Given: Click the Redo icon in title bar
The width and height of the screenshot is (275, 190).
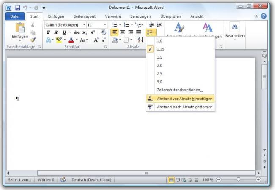Looking at the screenshot, I should 36,8.
